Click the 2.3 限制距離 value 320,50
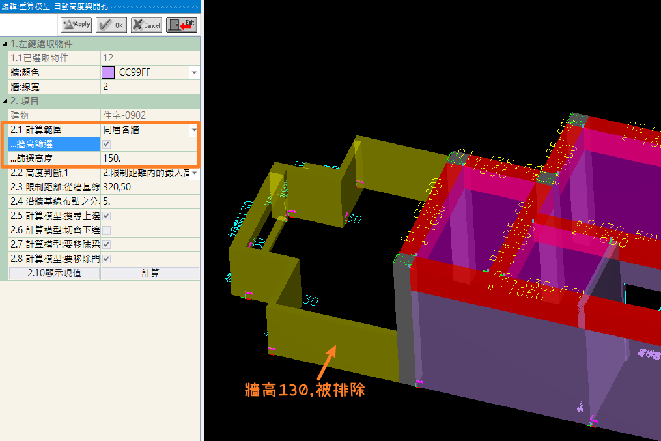Screen dimensions: 661x441 (150, 187)
